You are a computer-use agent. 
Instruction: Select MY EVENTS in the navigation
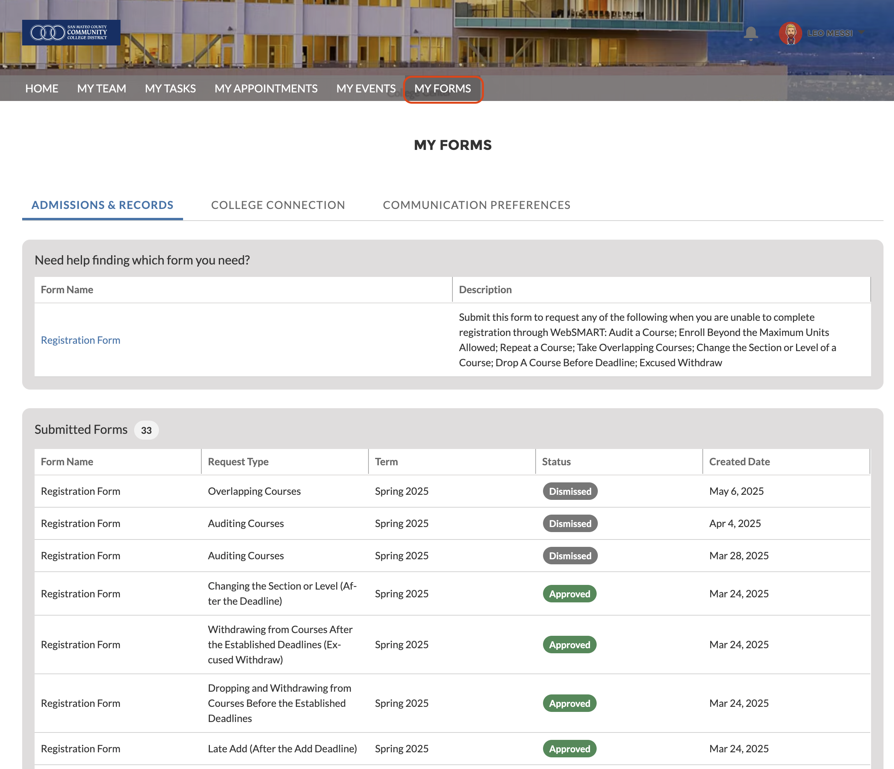click(366, 89)
